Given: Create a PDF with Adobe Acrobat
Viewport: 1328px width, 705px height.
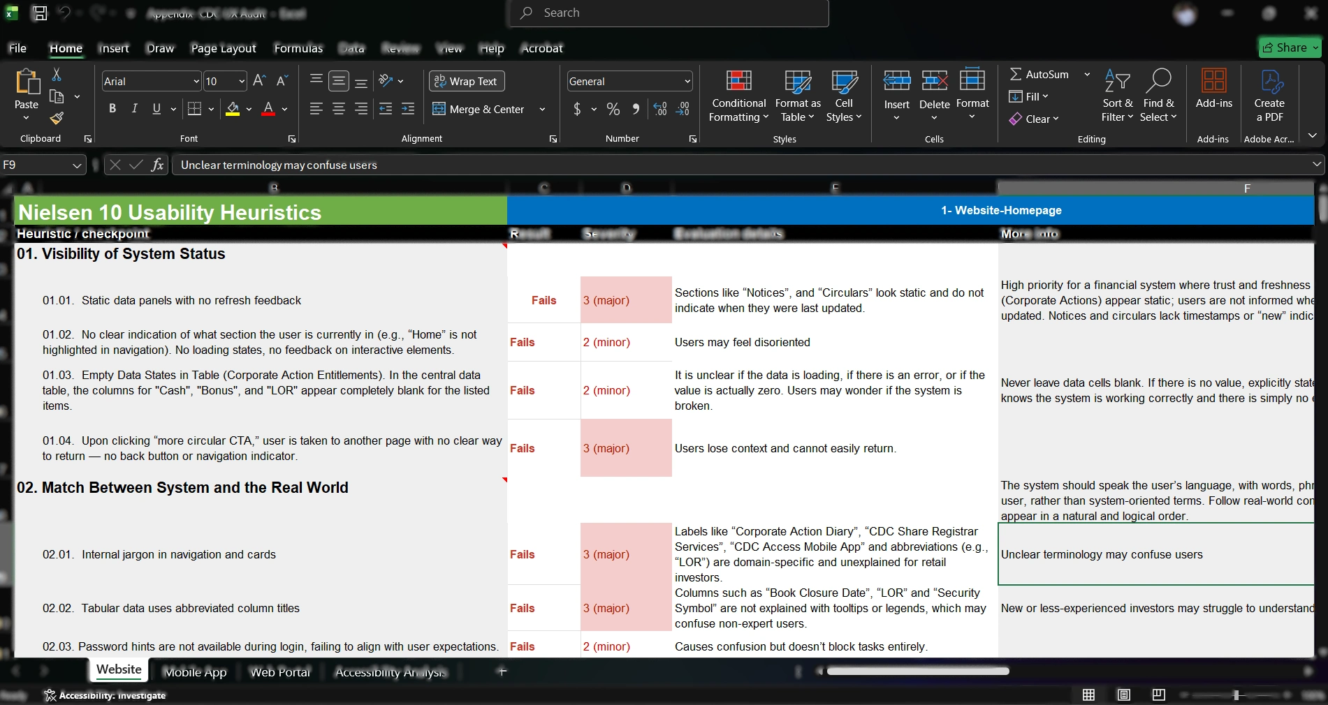Looking at the screenshot, I should tap(1269, 96).
